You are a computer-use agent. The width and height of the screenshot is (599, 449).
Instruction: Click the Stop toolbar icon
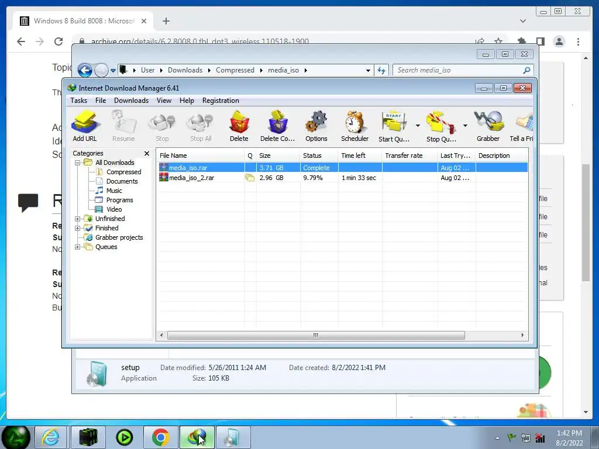(162, 126)
